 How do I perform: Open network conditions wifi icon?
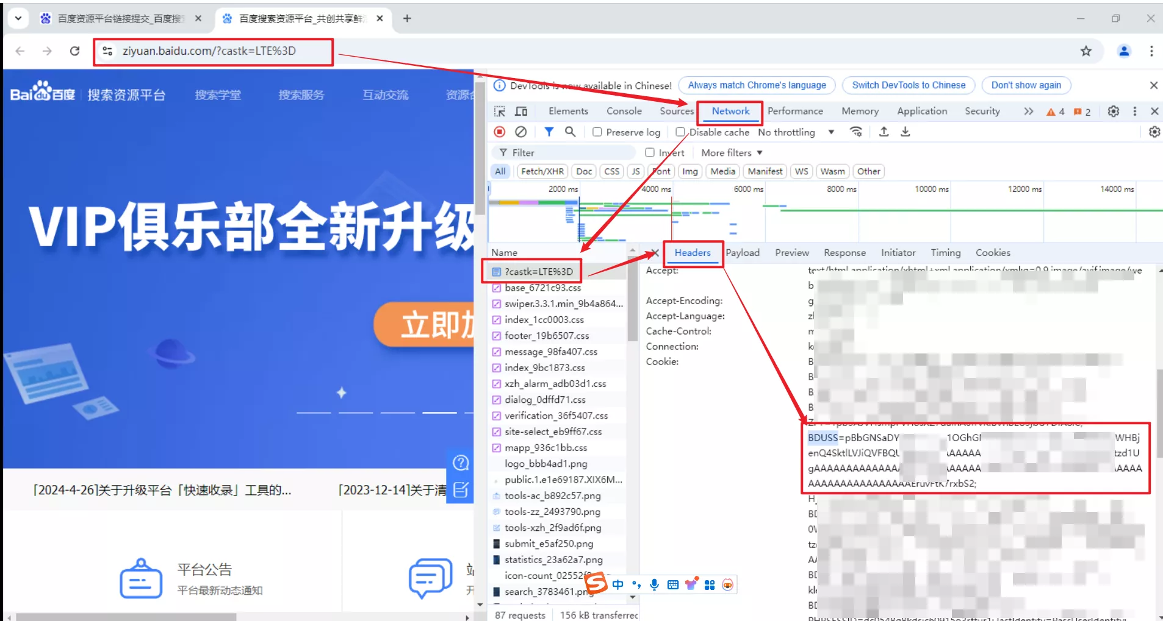(x=856, y=132)
